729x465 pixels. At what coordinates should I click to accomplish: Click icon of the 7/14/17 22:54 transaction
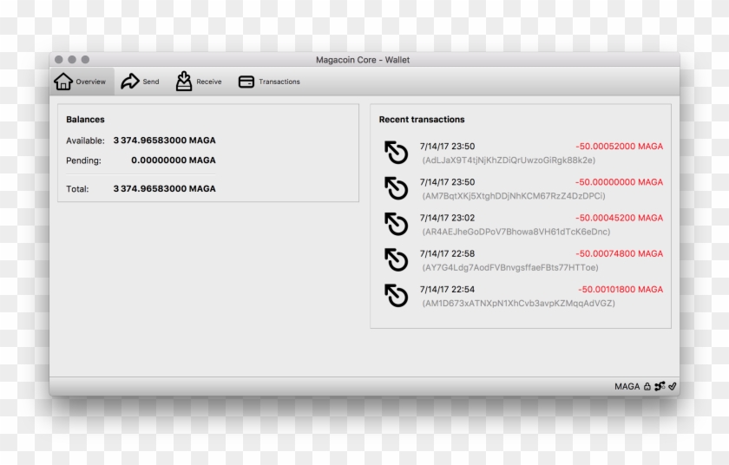[396, 296]
